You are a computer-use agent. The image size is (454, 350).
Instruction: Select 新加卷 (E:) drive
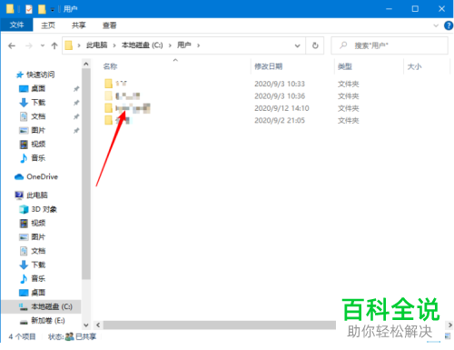click(x=47, y=321)
